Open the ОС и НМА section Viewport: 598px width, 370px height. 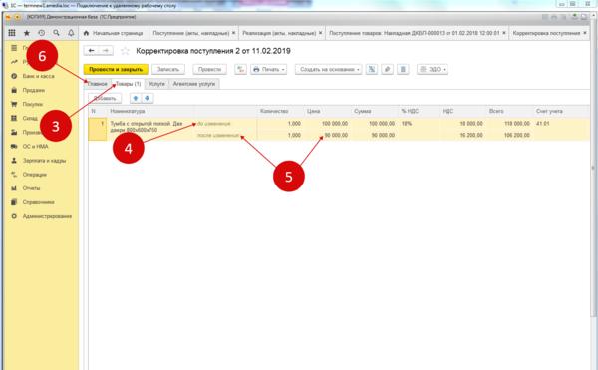35,146
